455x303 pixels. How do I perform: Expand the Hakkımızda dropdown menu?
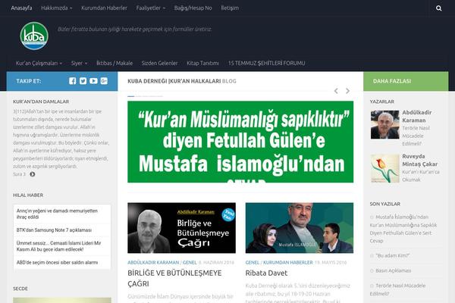pyautogui.click(x=57, y=8)
